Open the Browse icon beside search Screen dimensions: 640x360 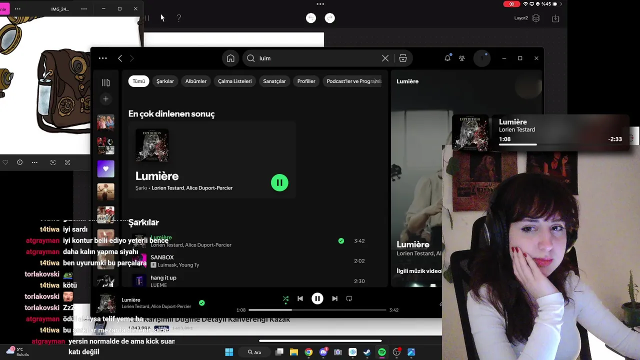point(403,58)
